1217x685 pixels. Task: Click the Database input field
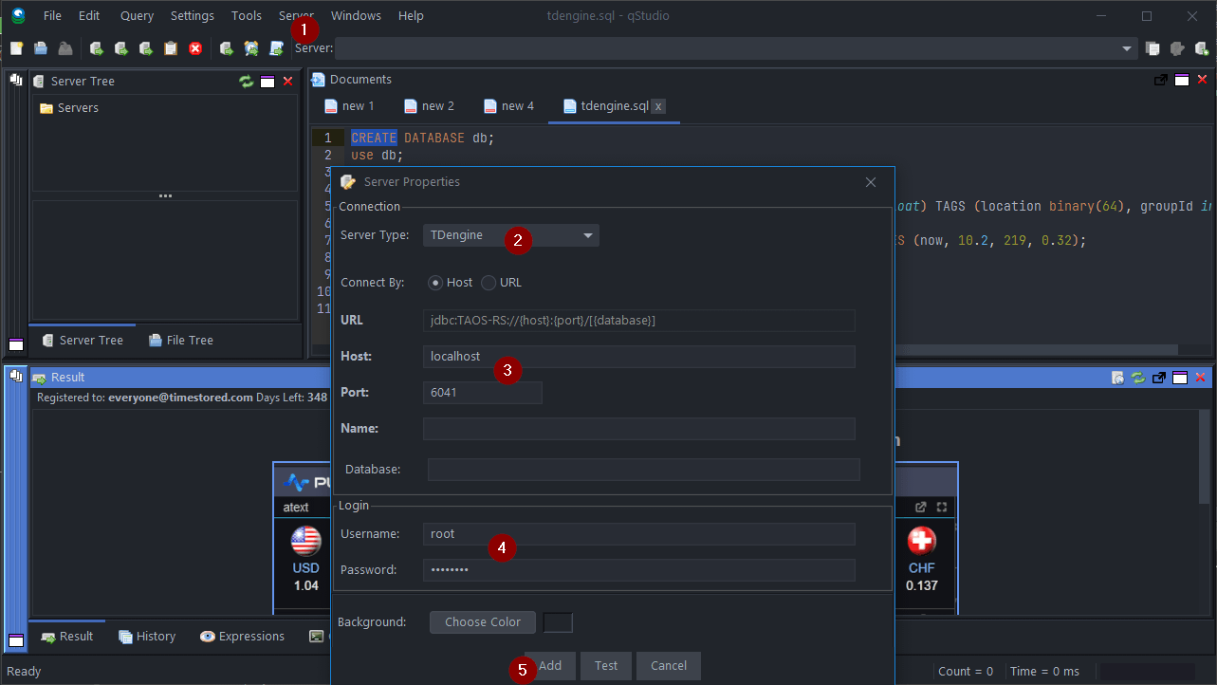(x=644, y=470)
